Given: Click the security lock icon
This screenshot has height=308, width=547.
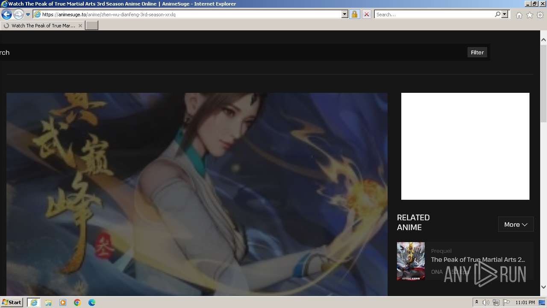Looking at the screenshot, I should tap(354, 14).
